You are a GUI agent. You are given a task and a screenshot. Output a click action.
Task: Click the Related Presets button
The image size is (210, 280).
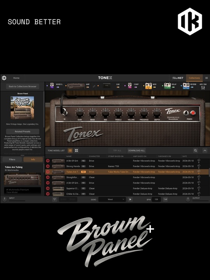(x=23, y=131)
